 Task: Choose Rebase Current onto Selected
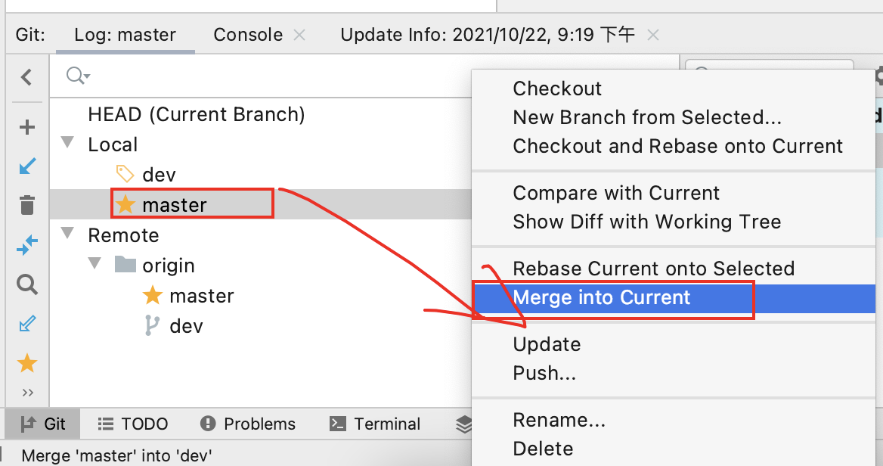click(653, 269)
